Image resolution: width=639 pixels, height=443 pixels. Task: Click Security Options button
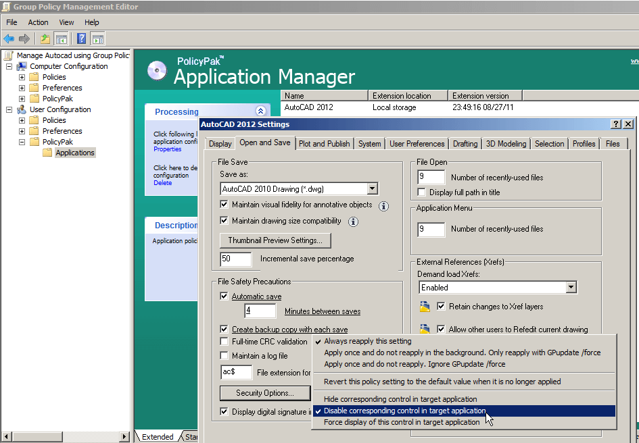coord(265,393)
